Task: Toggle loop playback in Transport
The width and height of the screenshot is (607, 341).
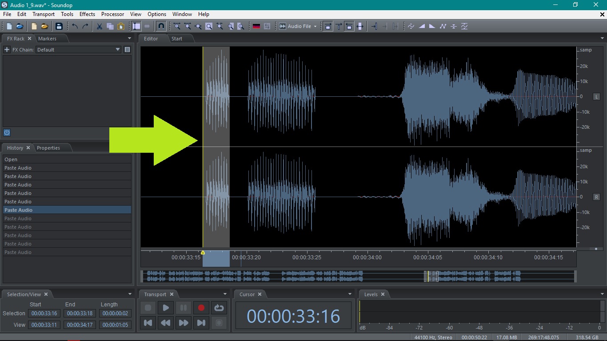Action: (219, 308)
